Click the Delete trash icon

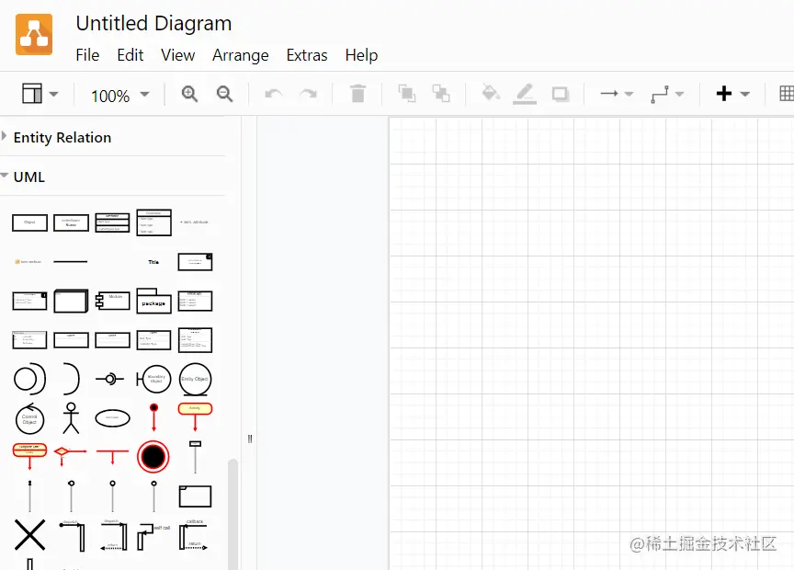point(358,94)
